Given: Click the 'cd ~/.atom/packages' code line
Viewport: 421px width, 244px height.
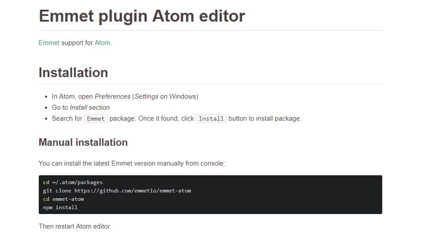Looking at the screenshot, I should [x=73, y=182].
